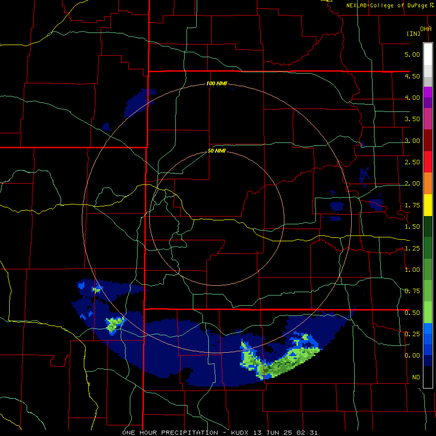Image resolution: width=436 pixels, height=436 pixels.
Task: Select the magenta legend swatch near 4.00
Action: [x=428, y=92]
